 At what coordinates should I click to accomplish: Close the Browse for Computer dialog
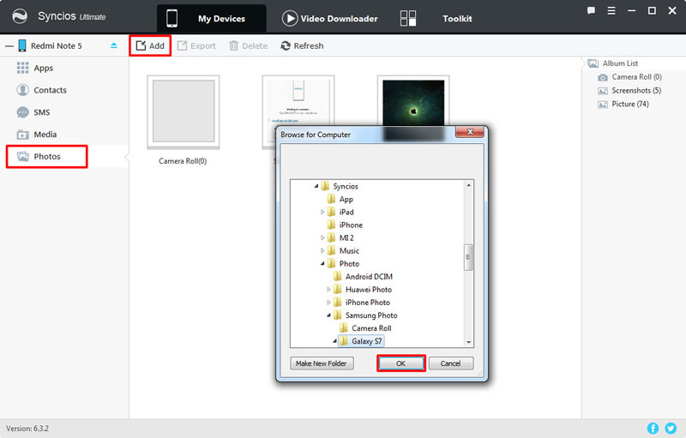[469, 132]
